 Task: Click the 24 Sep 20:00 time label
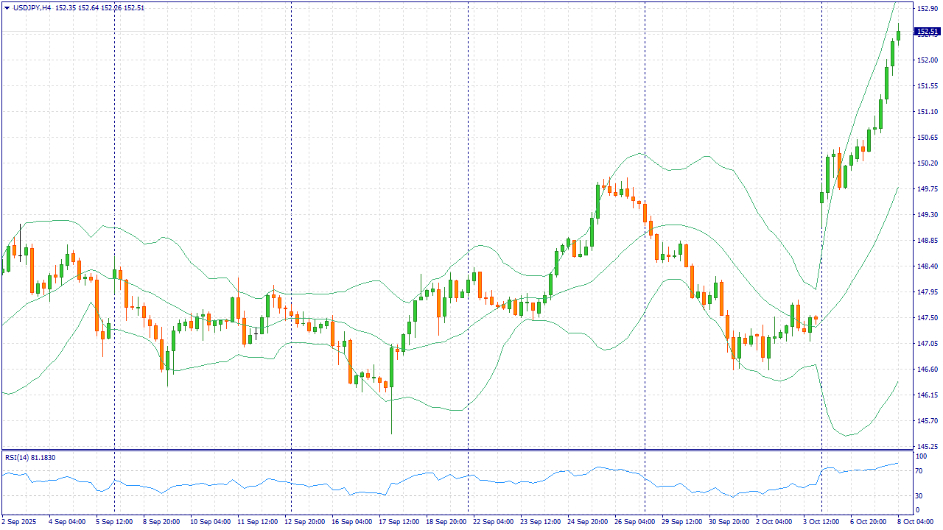click(589, 522)
